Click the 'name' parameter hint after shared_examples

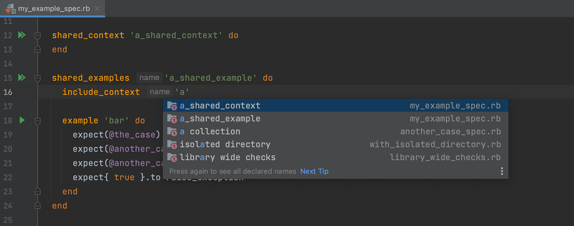149,78
